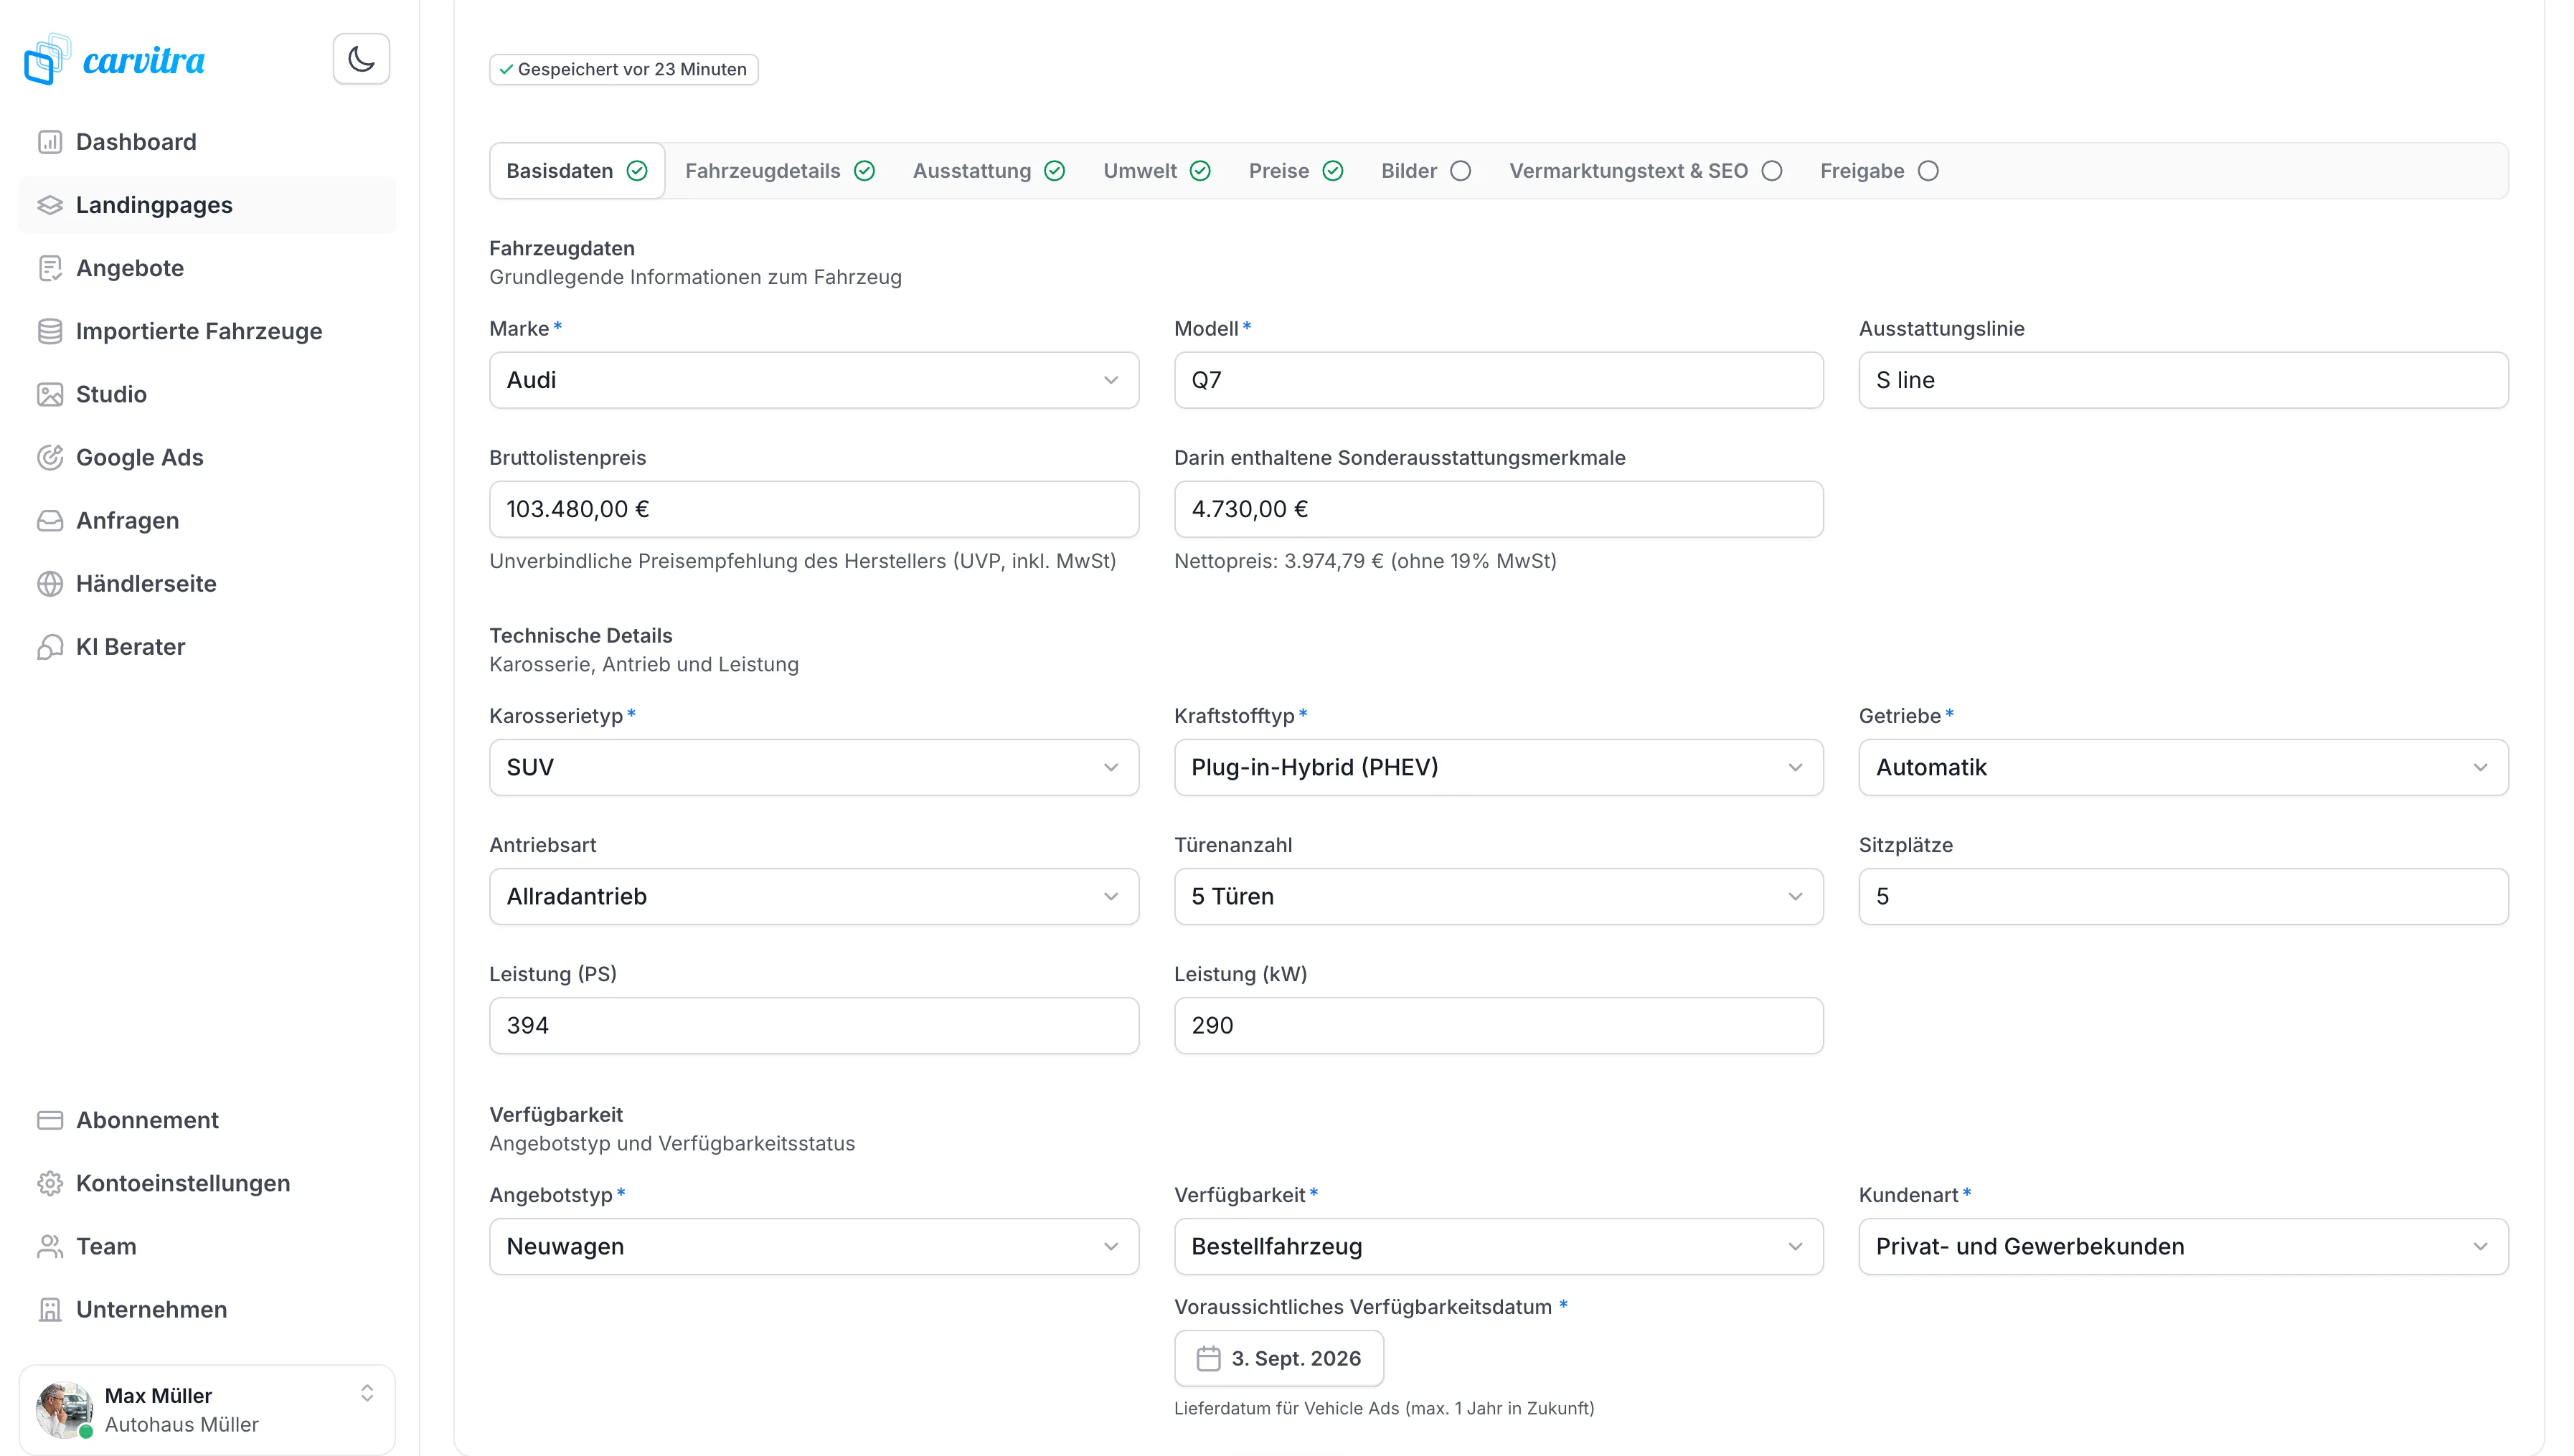This screenshot has height=1456, width=2574.
Task: Open the Marke dropdown showing Audi
Action: [813, 380]
